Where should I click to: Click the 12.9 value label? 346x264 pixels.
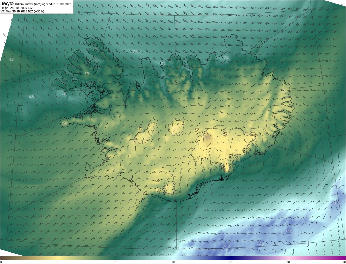pos(226,246)
